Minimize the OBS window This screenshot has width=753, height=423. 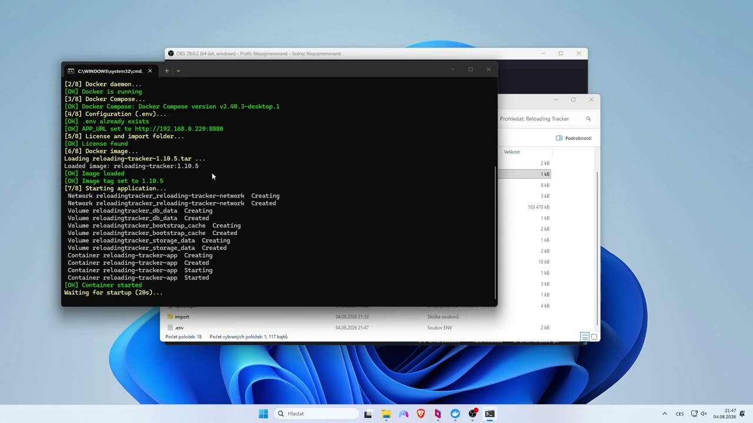coord(542,53)
